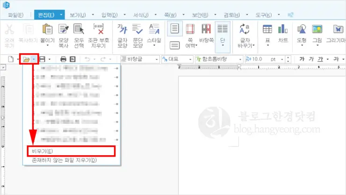Open the 쪽(W) menu

(x=170, y=15)
